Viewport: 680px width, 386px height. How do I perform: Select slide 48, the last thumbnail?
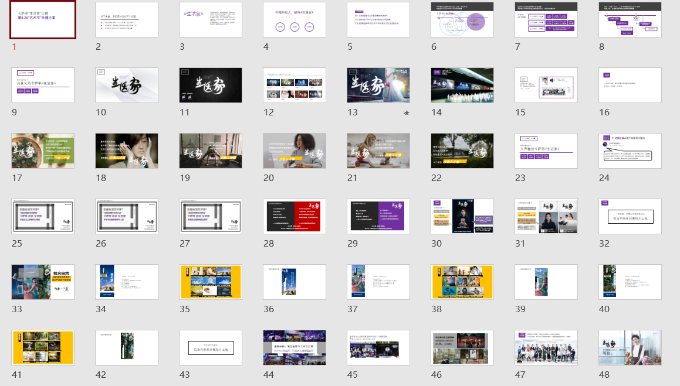630,348
